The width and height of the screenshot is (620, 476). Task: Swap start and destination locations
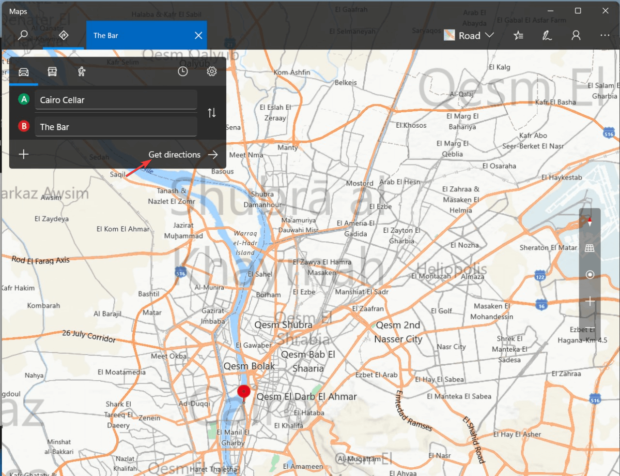[212, 113]
